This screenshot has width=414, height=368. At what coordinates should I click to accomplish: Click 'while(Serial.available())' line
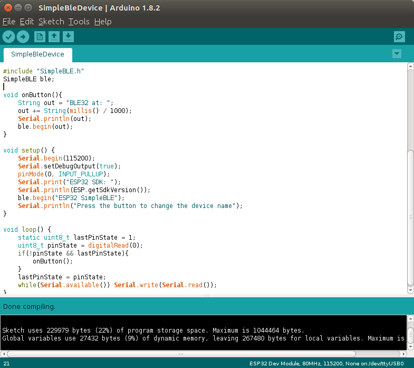117,285
